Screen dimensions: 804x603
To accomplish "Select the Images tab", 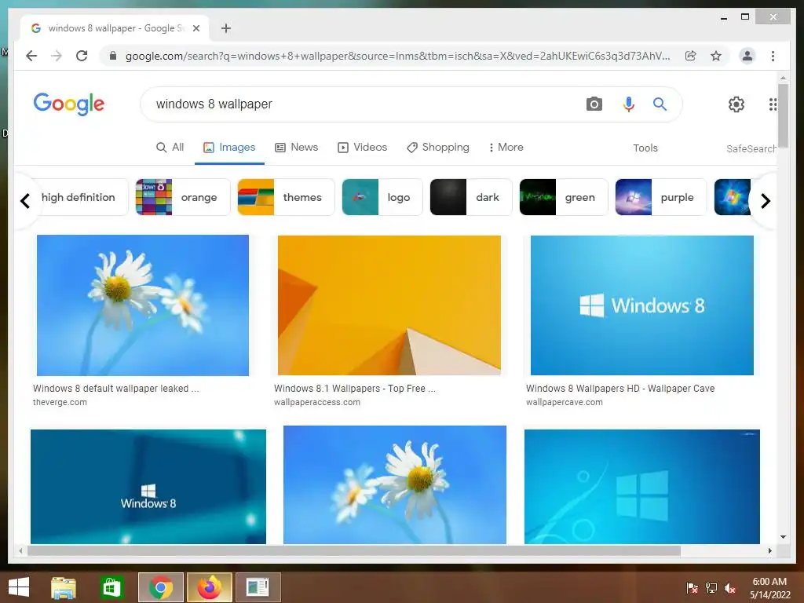I will pyautogui.click(x=229, y=148).
